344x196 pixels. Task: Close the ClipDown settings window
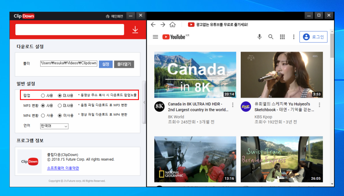click(x=141, y=15)
